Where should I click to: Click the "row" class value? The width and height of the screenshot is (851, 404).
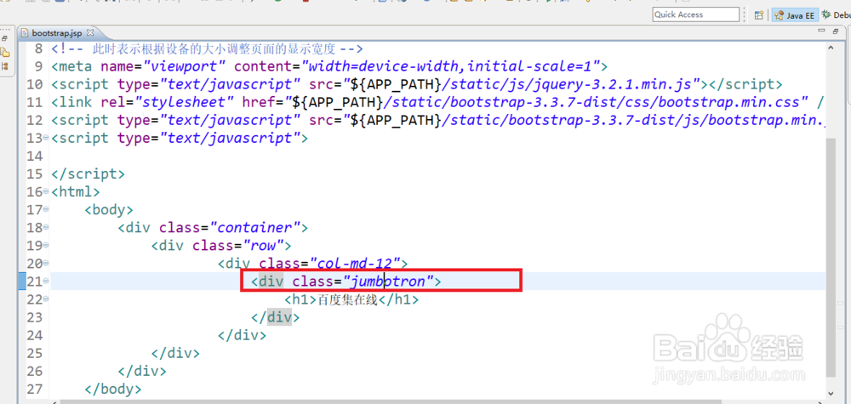point(263,246)
